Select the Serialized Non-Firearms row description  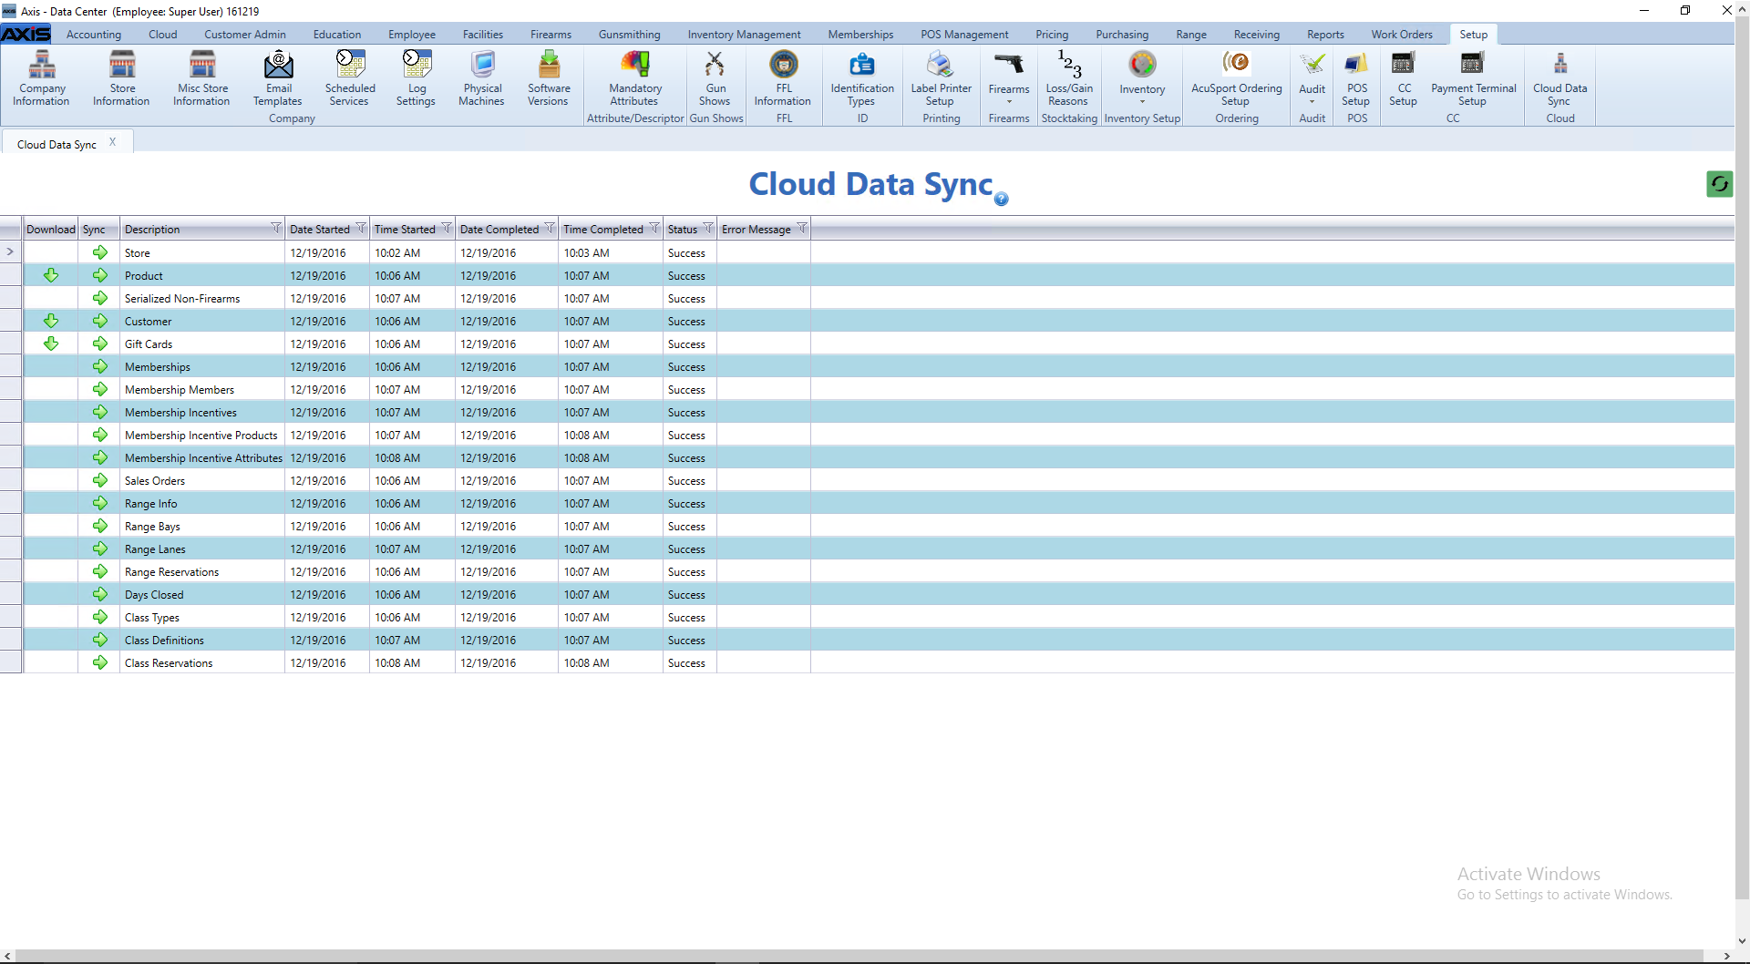tap(182, 299)
